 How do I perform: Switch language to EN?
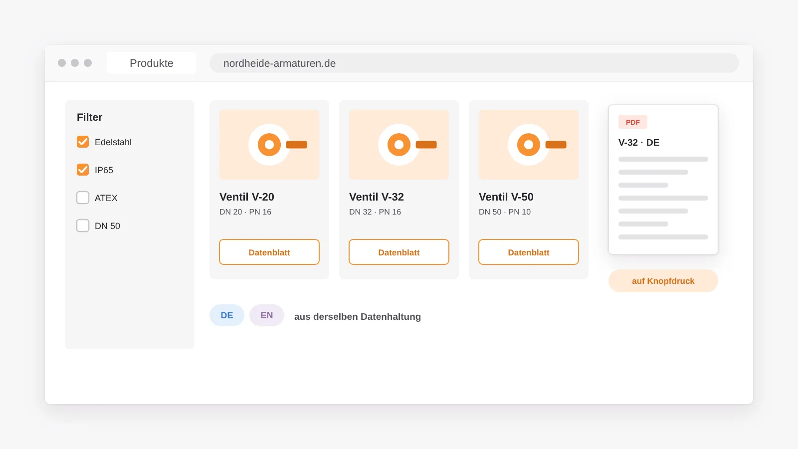267,315
